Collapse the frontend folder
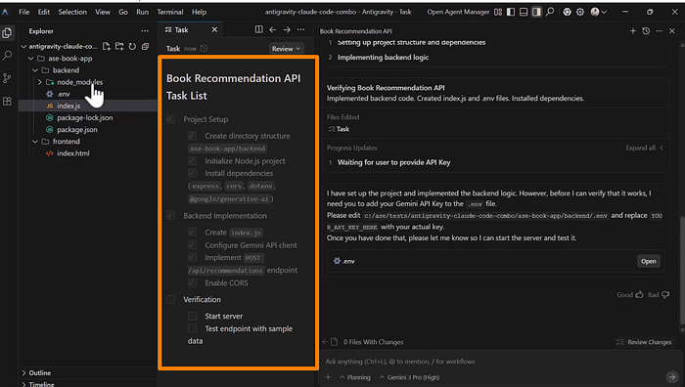Viewport: 685px width, 387px height. point(35,142)
